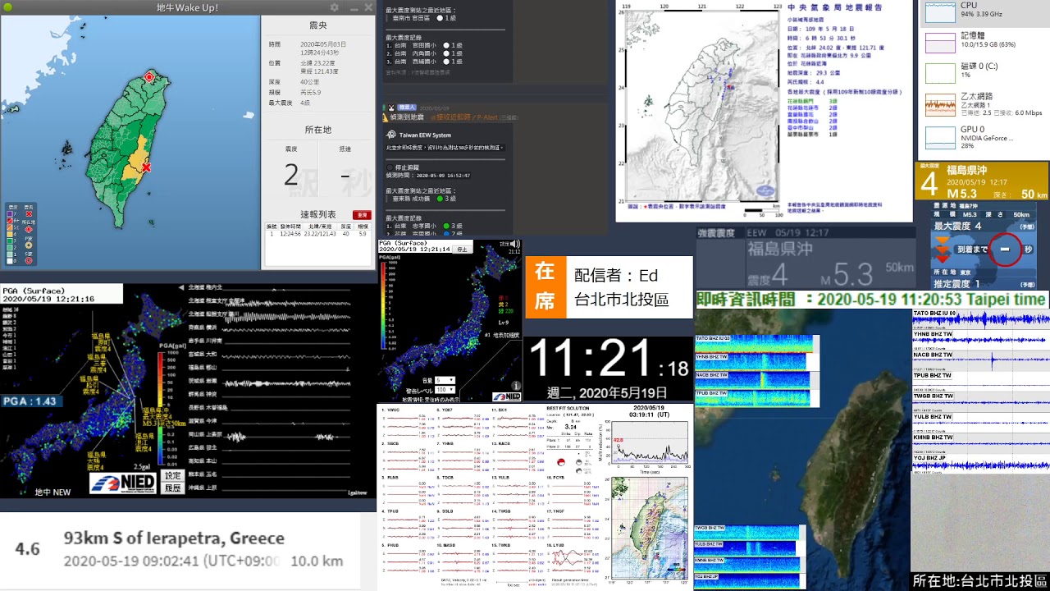This screenshot has height=591, width=1050.
Task: Click the 設定 settings button beside NIED logo
Action: [172, 475]
